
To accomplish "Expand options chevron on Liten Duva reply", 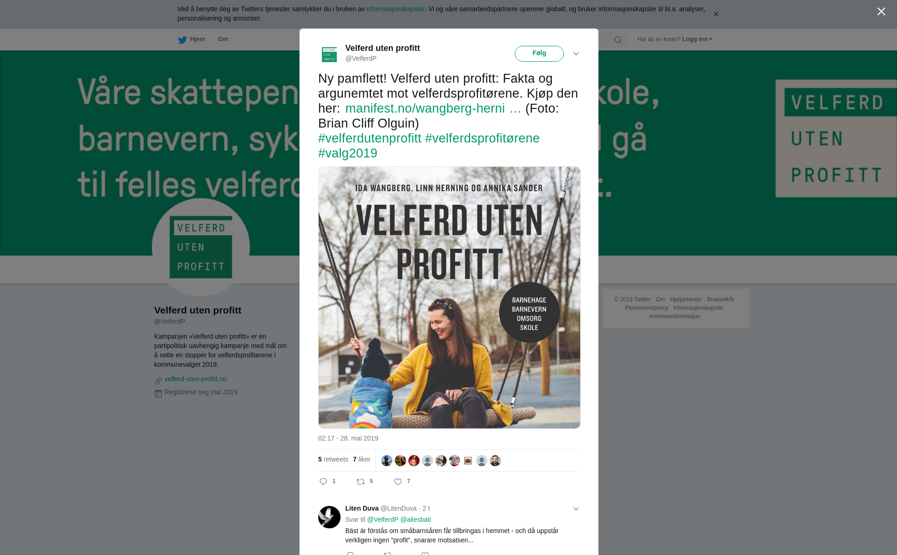I will tap(576, 509).
